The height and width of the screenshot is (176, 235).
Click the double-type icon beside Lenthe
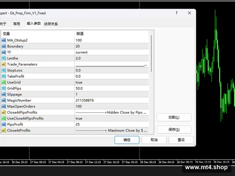point(4,58)
